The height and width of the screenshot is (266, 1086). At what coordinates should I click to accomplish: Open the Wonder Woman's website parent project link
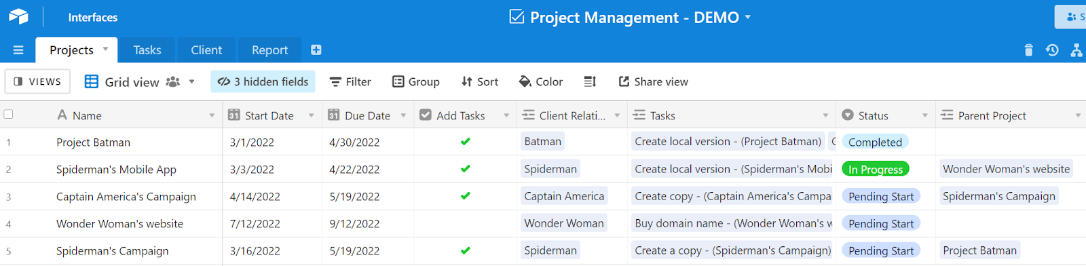click(x=1006, y=169)
